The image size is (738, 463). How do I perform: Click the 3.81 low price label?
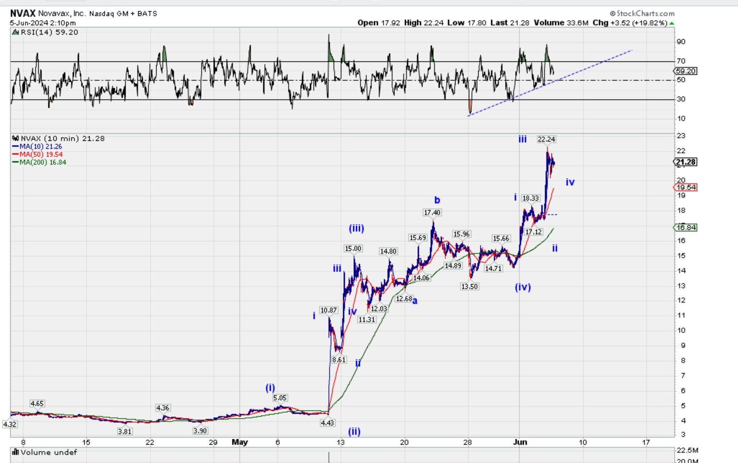[x=125, y=431]
